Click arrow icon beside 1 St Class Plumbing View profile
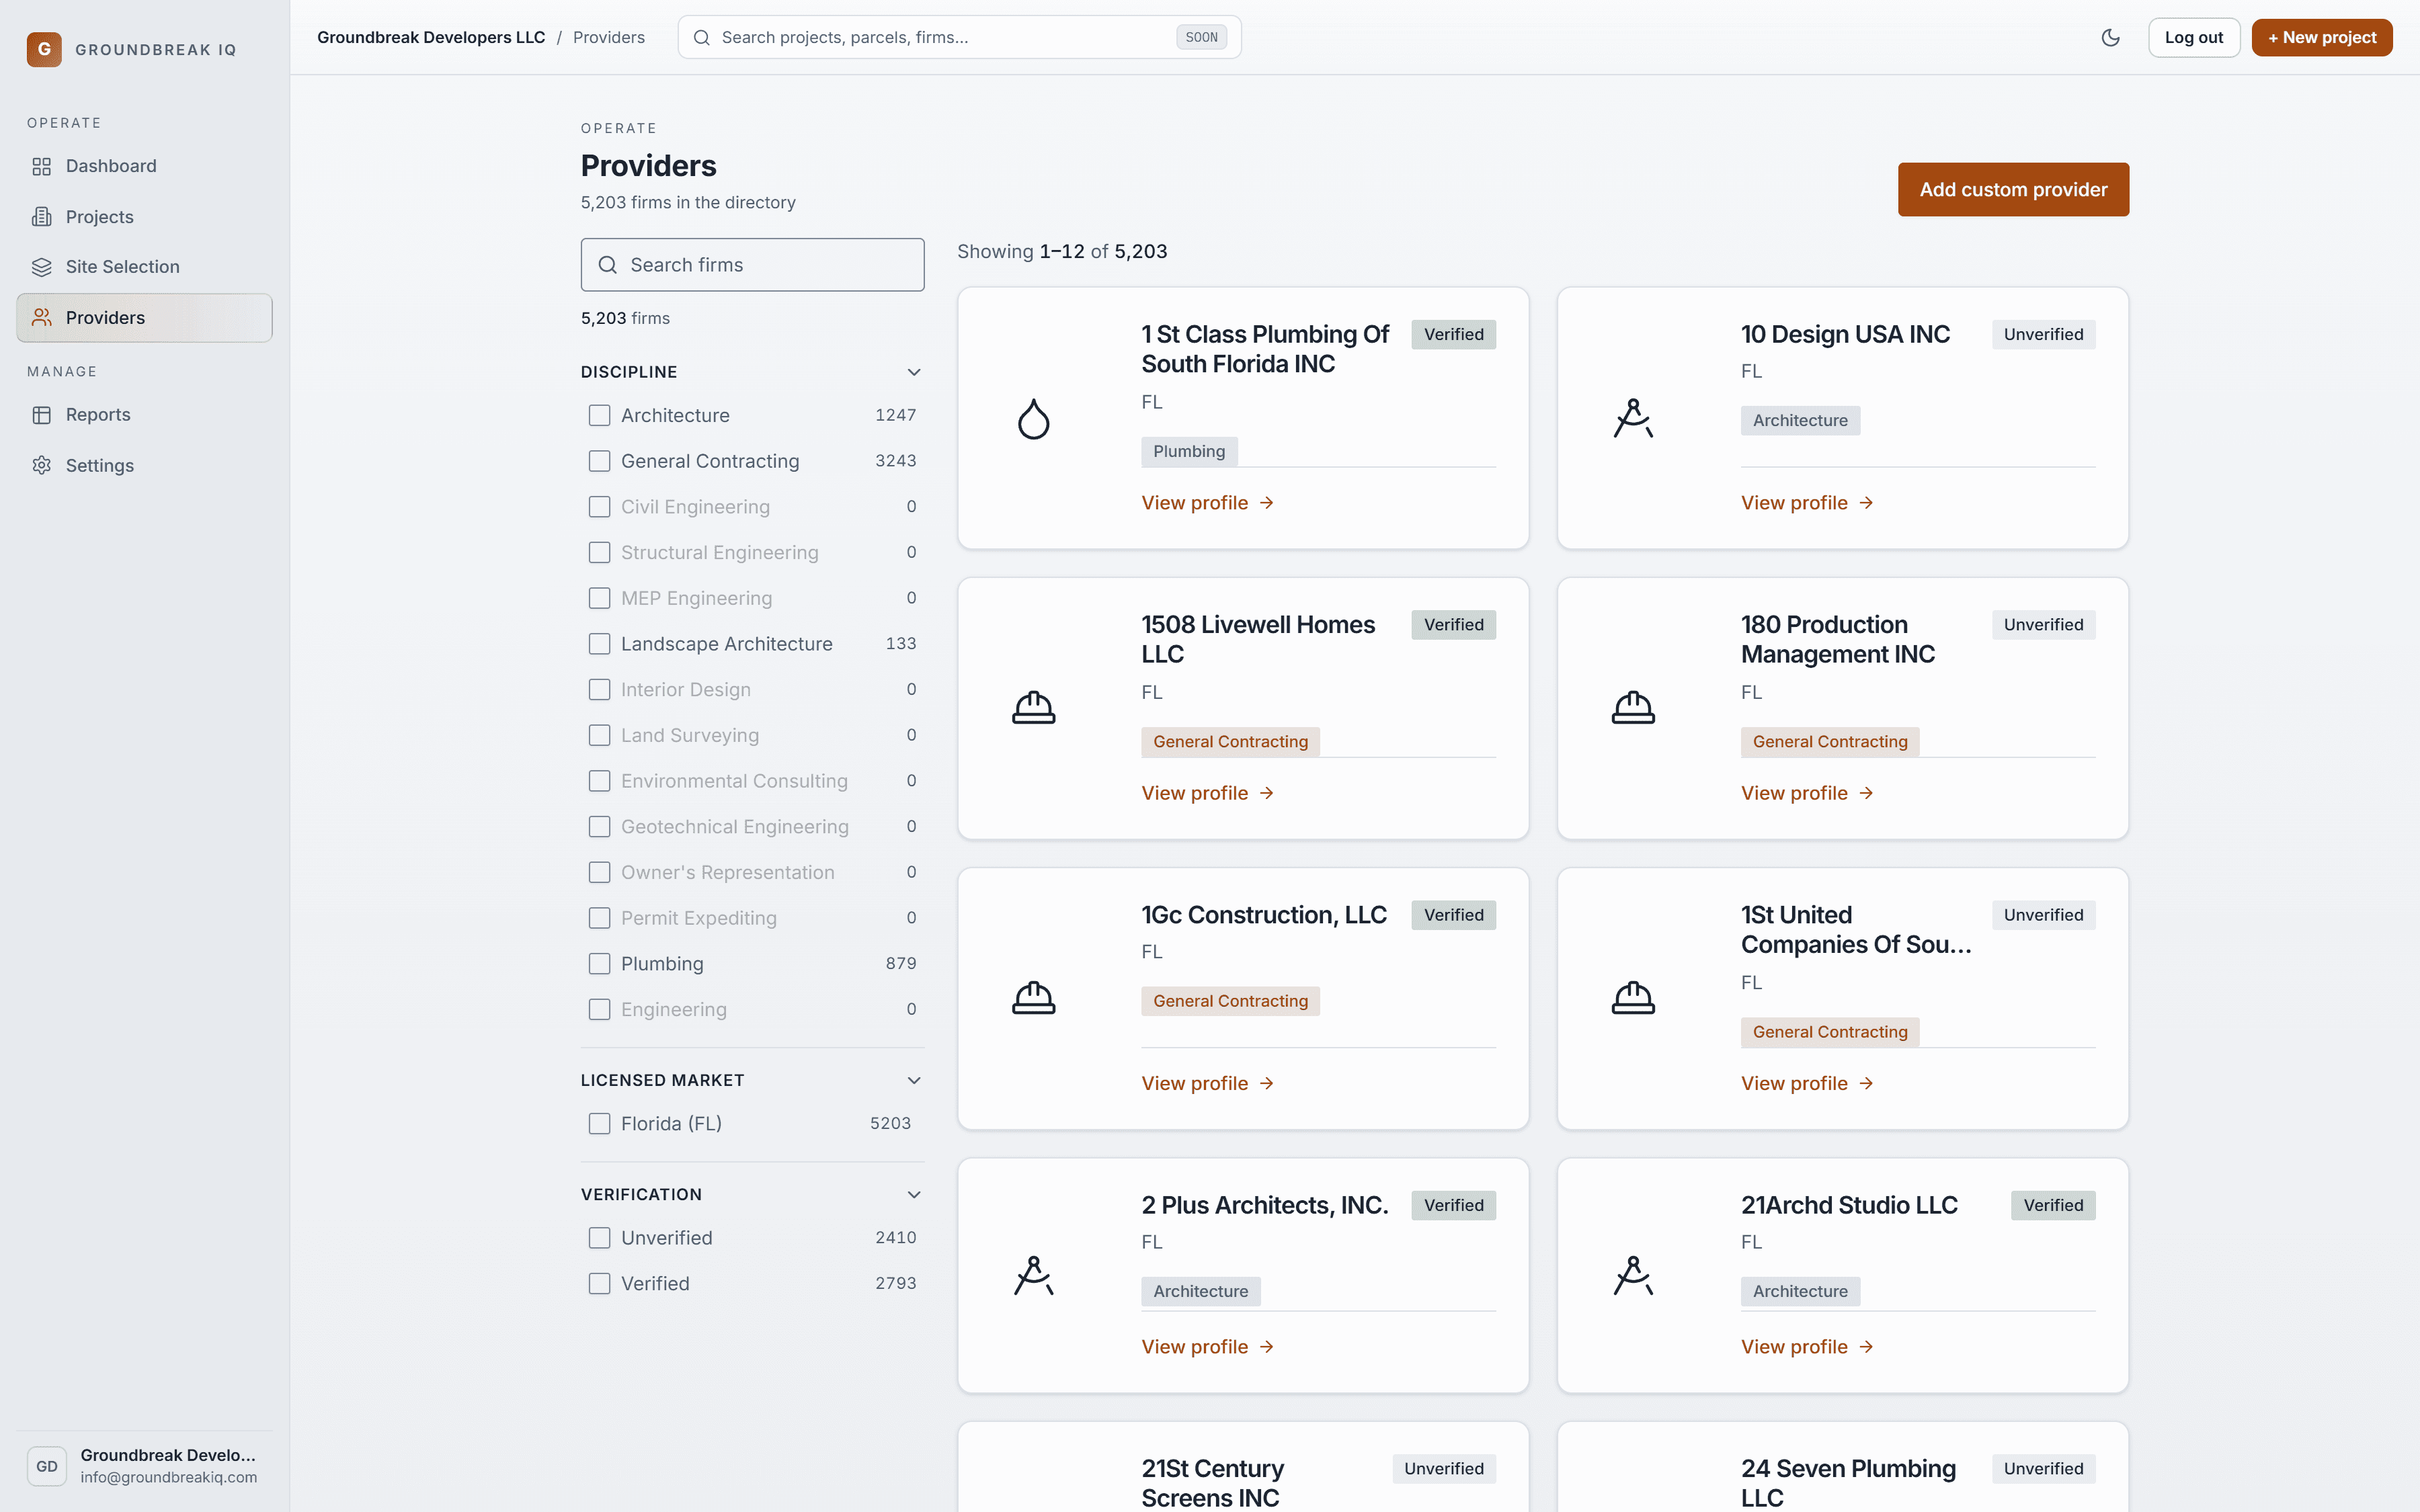The width and height of the screenshot is (2420, 1512). point(1267,503)
